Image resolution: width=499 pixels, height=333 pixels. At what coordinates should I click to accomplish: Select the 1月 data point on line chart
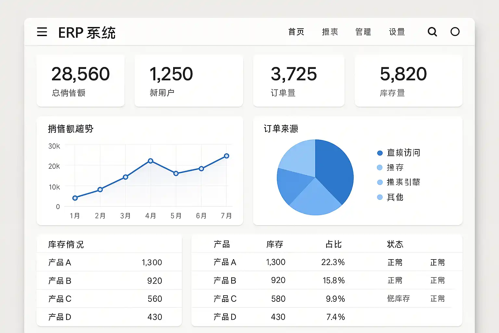75,198
